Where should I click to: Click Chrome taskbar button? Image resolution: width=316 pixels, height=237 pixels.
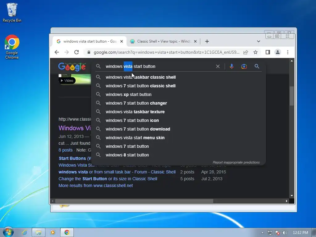(67, 233)
